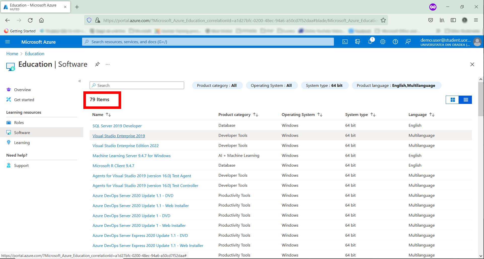Open the Getting Started bookmark
Viewport: 484px width, 259px height.
coord(20,31)
